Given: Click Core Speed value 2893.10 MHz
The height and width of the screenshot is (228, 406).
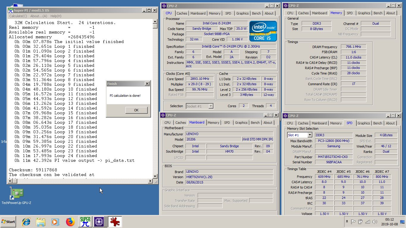Looking at the screenshot, I should (200, 79).
